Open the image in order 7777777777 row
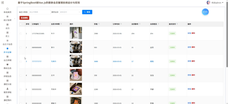The height and width of the screenshot is (104, 228). (x=76, y=61)
